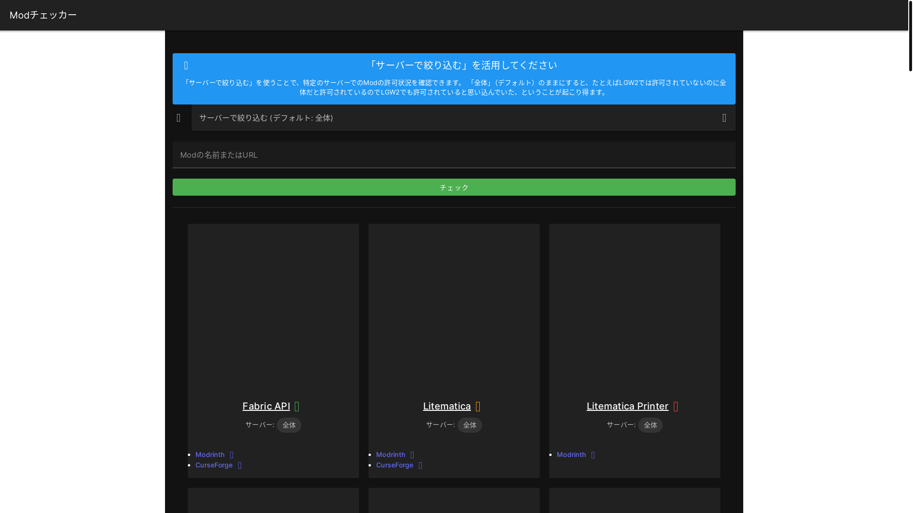Open the Fabric API title link
This screenshot has width=913, height=513.
click(266, 406)
